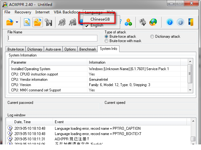Image resolution: width=201 pixels, height=150 pixels.
Task: Click the colored cubes toolbar icon
Action: coord(129,22)
